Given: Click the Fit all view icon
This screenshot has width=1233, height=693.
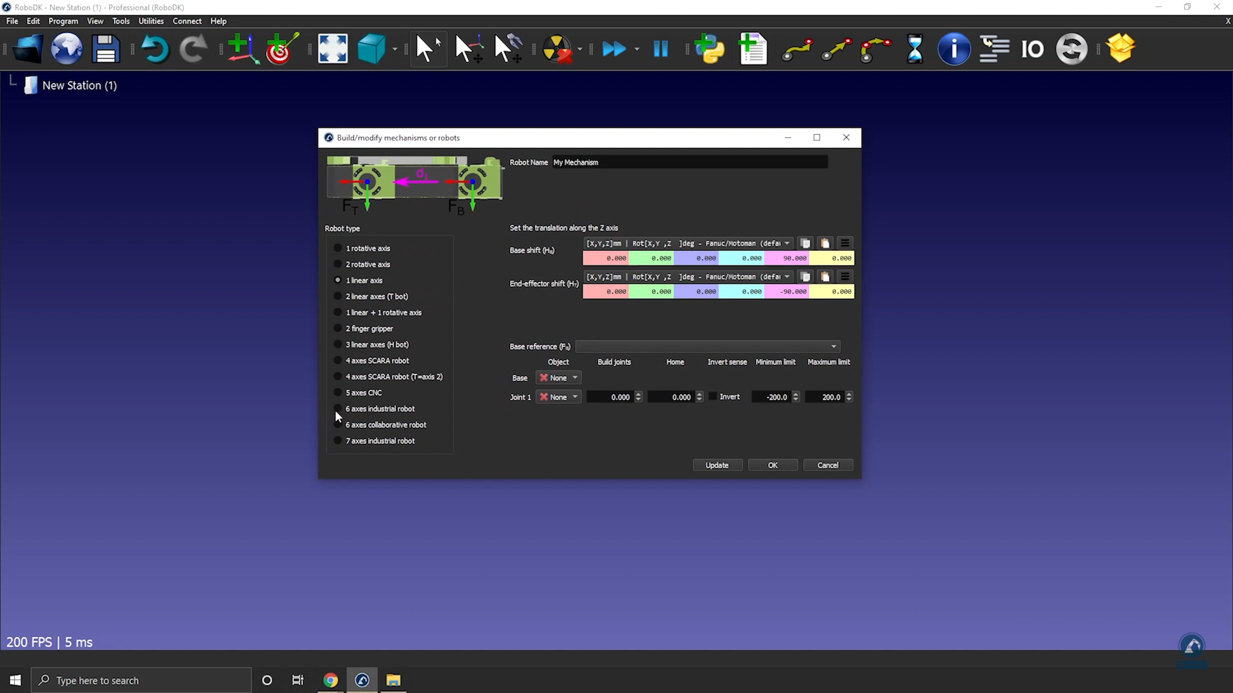Looking at the screenshot, I should tap(333, 49).
